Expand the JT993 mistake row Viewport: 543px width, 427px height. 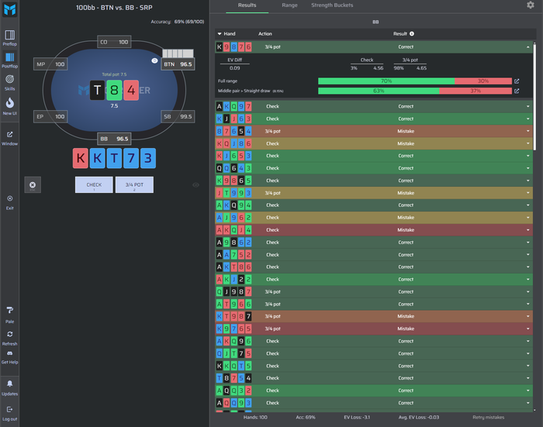click(x=527, y=193)
